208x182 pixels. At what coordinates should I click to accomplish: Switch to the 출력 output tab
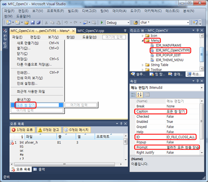pyautogui.click(x=39, y=169)
